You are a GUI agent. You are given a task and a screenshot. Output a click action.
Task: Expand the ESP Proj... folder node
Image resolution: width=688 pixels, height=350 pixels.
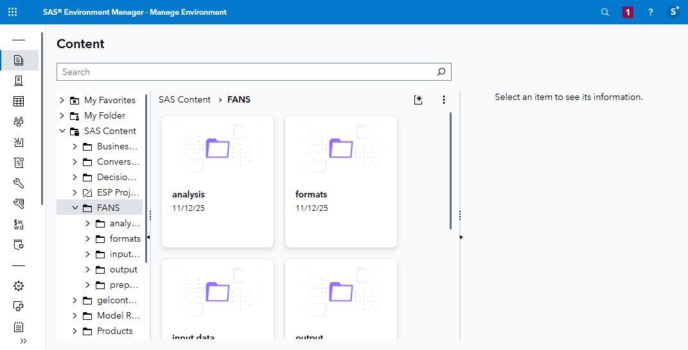(x=75, y=192)
